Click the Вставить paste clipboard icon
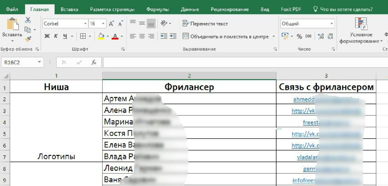Screen dimensions: 388x186 [12, 24]
